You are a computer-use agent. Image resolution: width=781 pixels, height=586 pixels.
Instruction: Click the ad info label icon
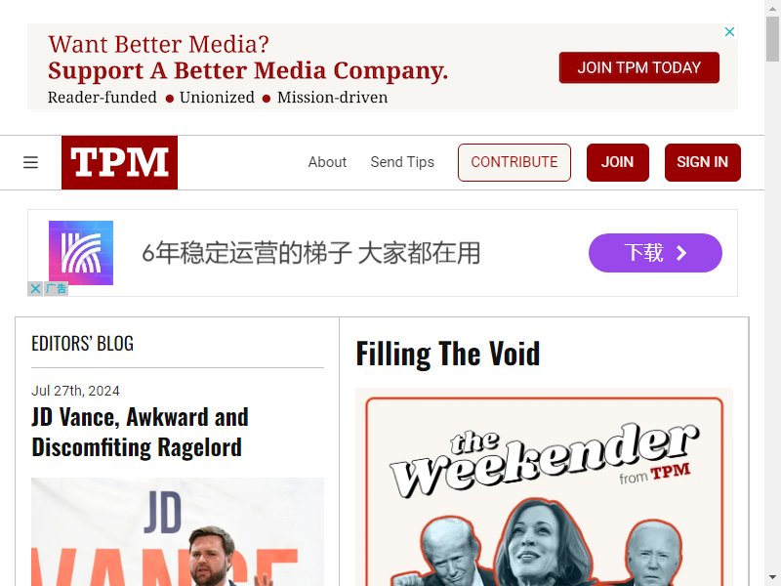[56, 288]
